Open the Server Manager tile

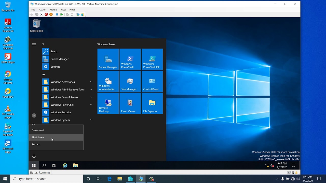[x=108, y=59]
